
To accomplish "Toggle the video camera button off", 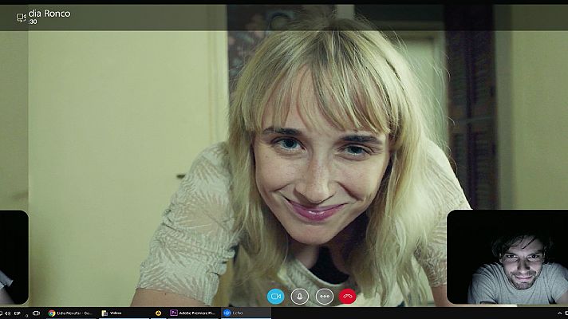I will coord(276,296).
